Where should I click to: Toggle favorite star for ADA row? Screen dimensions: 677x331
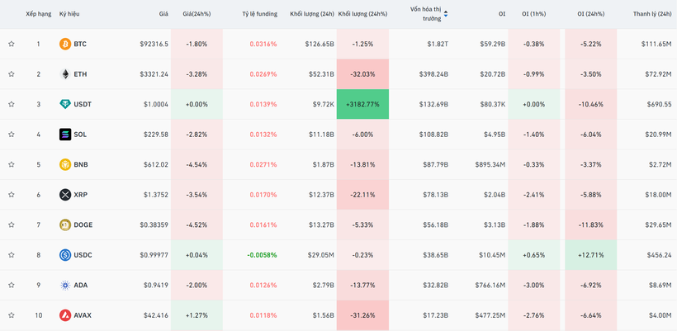point(12,285)
